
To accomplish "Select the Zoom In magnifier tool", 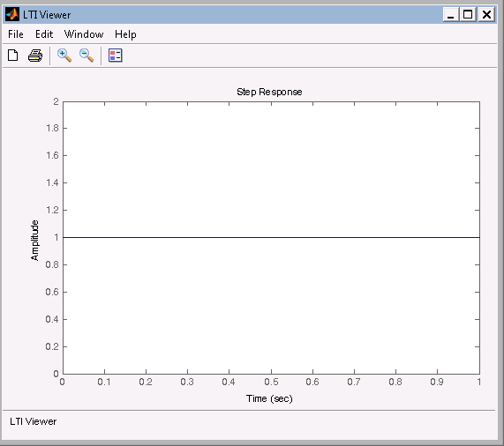I will [64, 56].
